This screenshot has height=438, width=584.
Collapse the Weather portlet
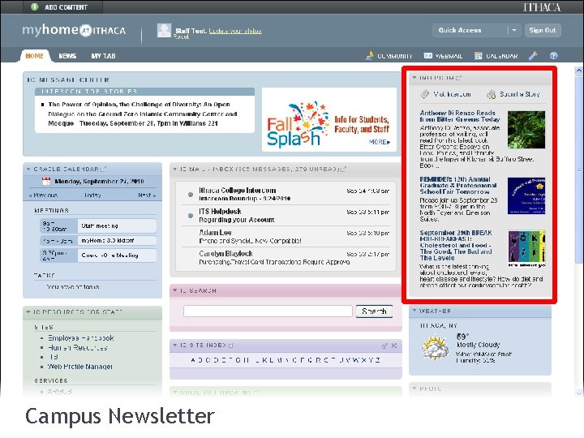coord(414,310)
